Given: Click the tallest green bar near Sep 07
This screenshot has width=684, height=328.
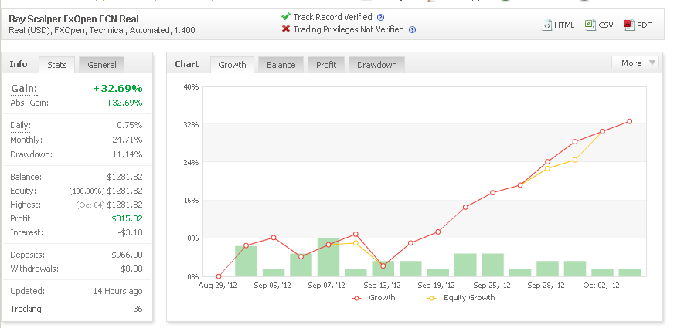Looking at the screenshot, I should click(x=328, y=257).
